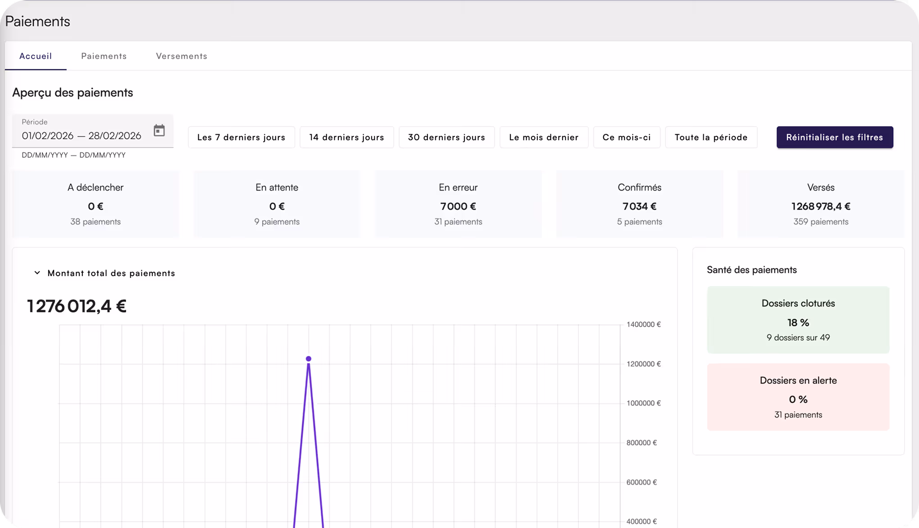
Task: Click the 359 paiements count text
Action: [x=821, y=222]
